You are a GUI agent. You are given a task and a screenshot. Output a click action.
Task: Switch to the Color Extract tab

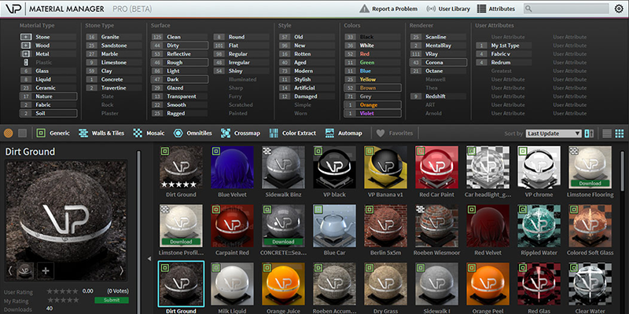[292, 133]
